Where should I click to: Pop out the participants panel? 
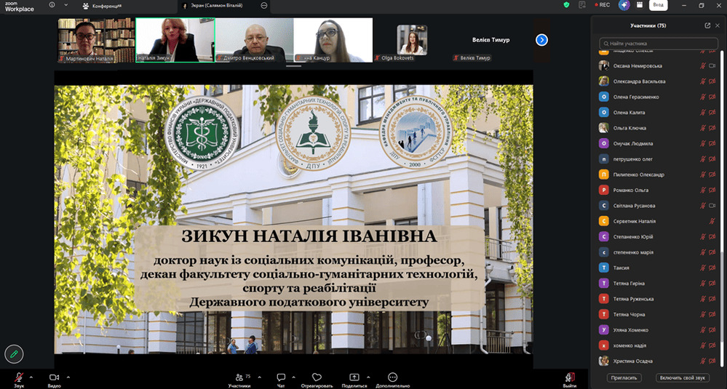707,25
